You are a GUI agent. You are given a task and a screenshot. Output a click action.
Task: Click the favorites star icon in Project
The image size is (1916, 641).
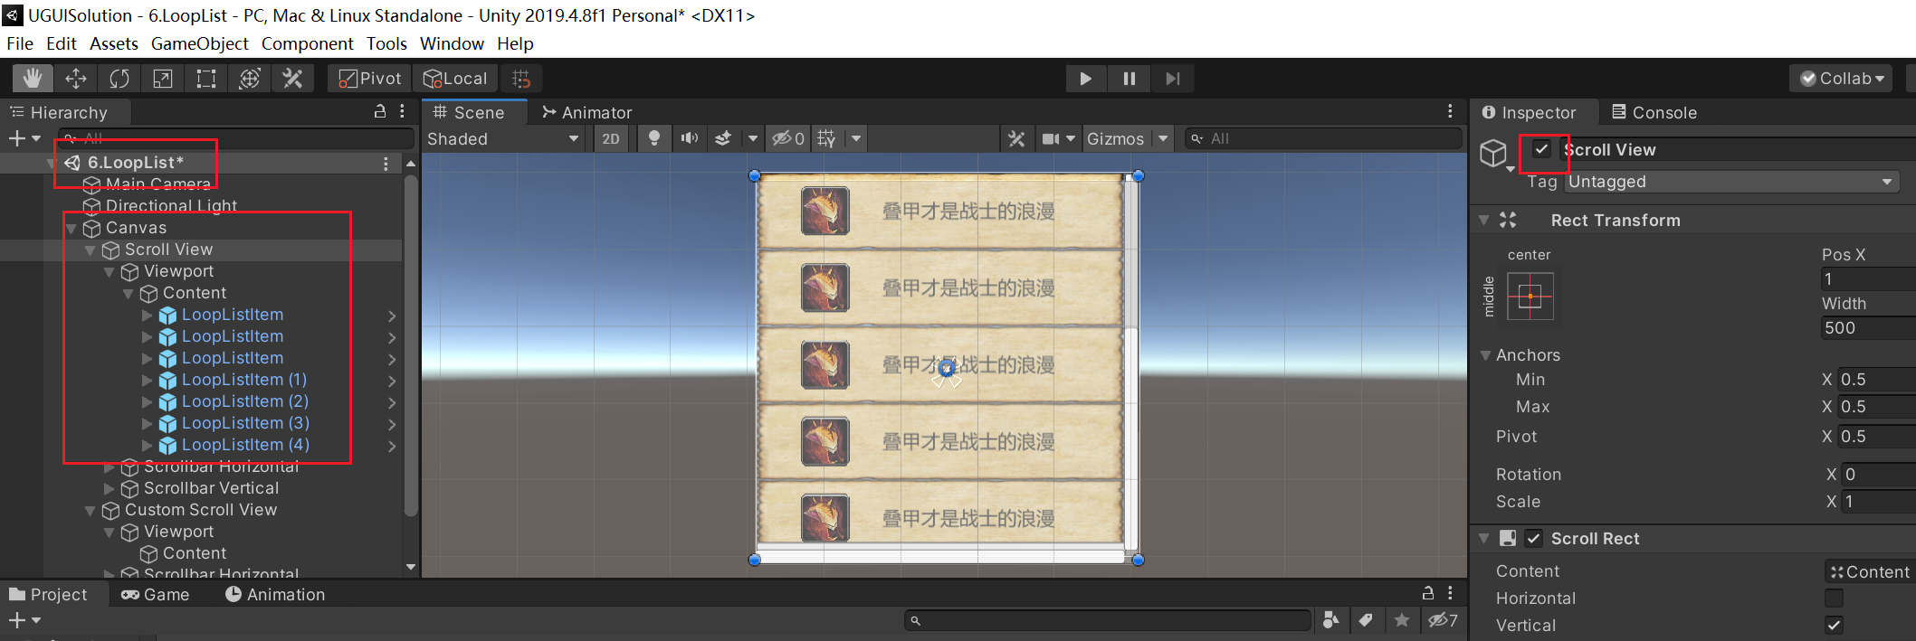point(1402,620)
